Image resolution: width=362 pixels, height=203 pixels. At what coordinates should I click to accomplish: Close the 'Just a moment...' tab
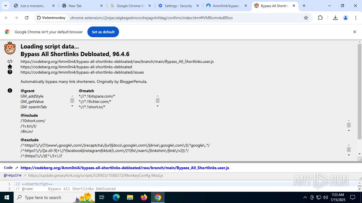tap(53, 6)
